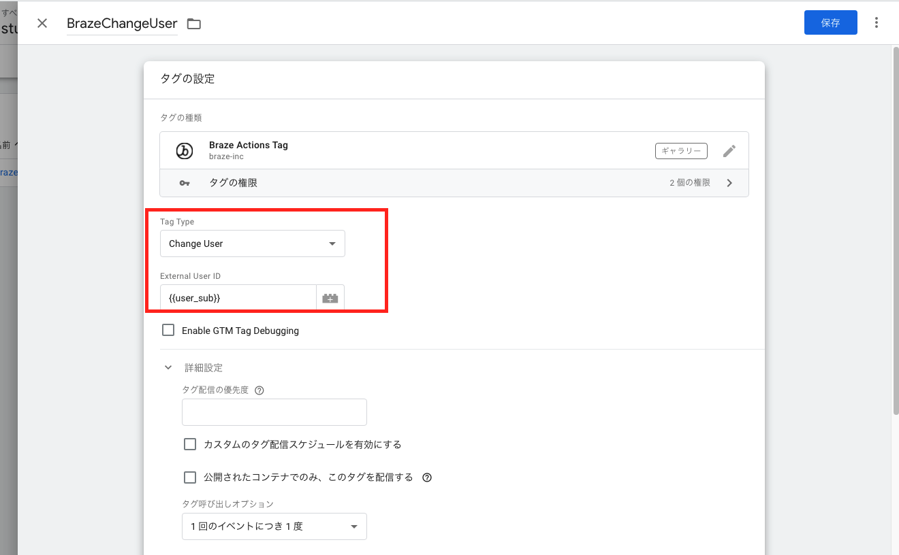Click the BrazeChangeUser title field

(121, 22)
